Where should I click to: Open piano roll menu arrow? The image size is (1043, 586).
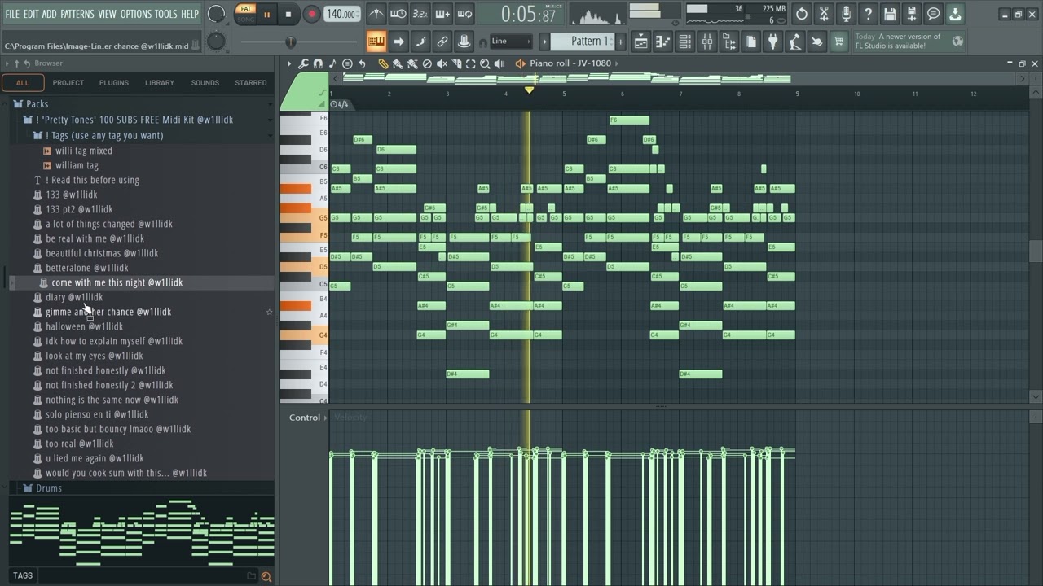click(288, 63)
